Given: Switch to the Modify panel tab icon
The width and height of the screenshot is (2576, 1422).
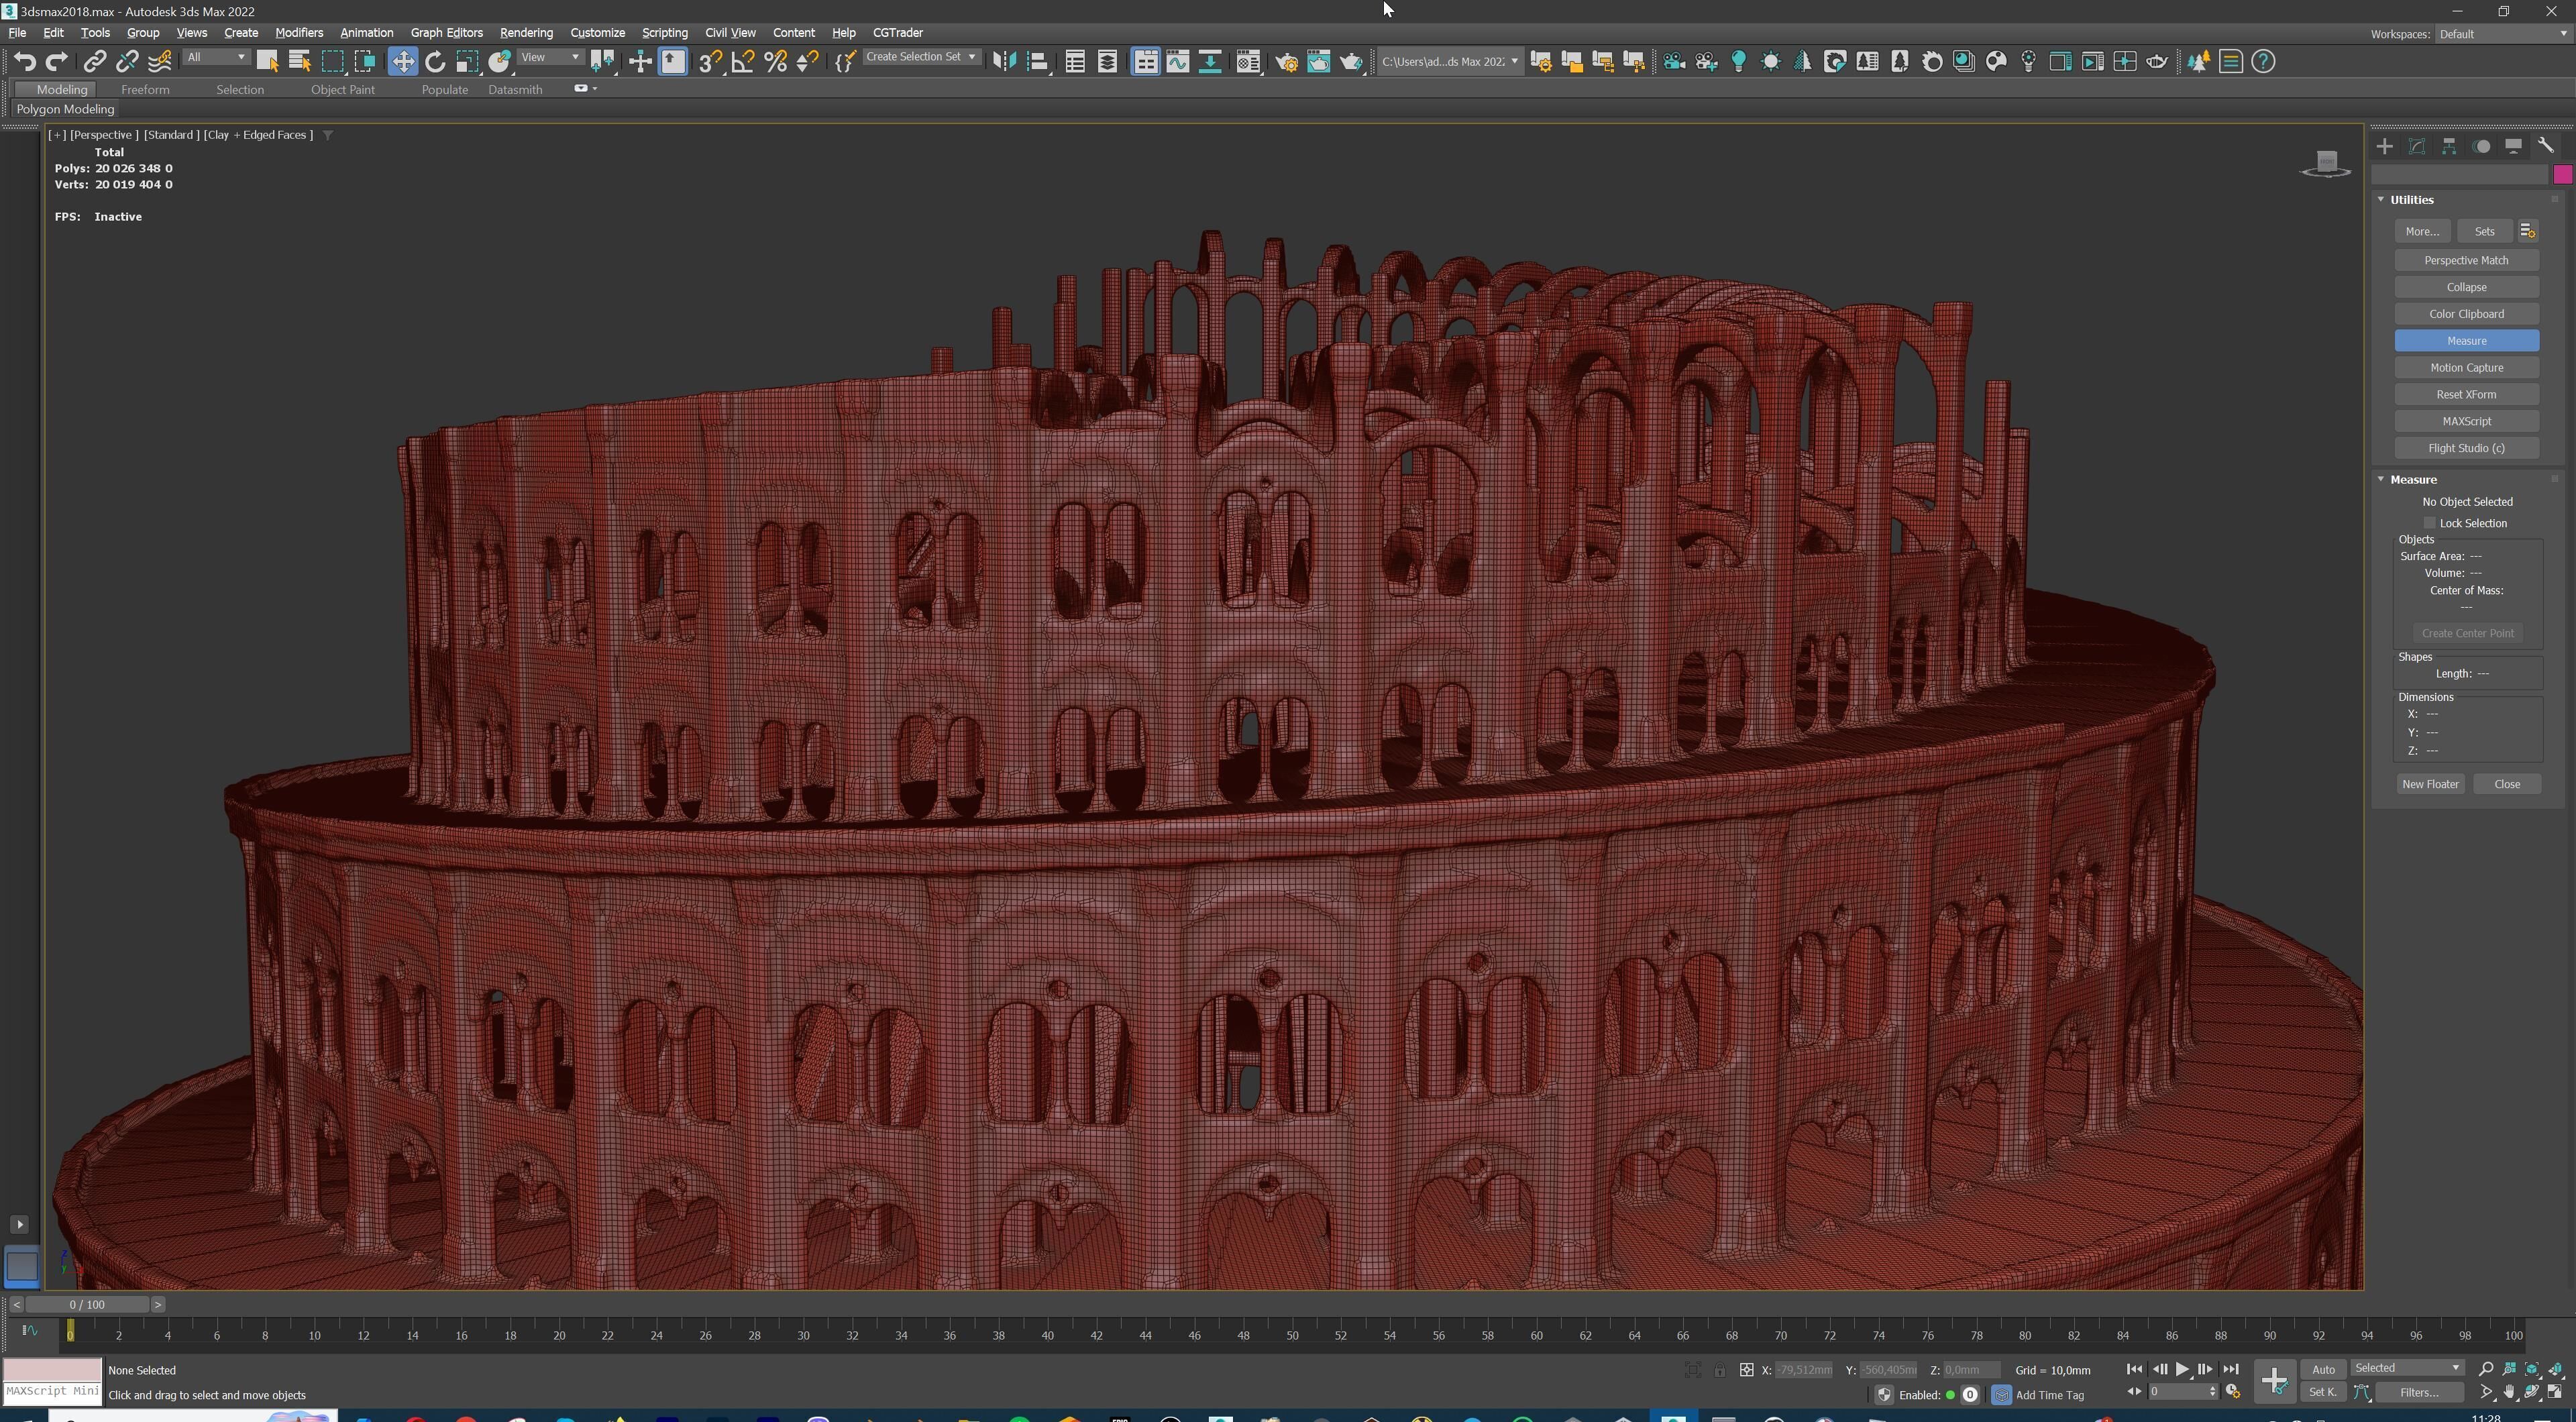Looking at the screenshot, I should click(2417, 146).
